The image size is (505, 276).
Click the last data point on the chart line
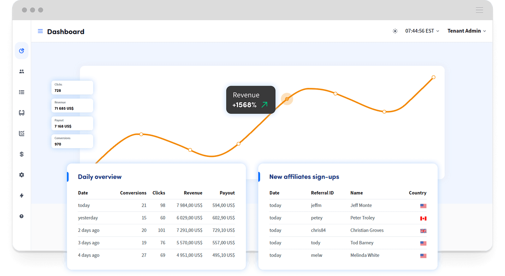pos(433,77)
